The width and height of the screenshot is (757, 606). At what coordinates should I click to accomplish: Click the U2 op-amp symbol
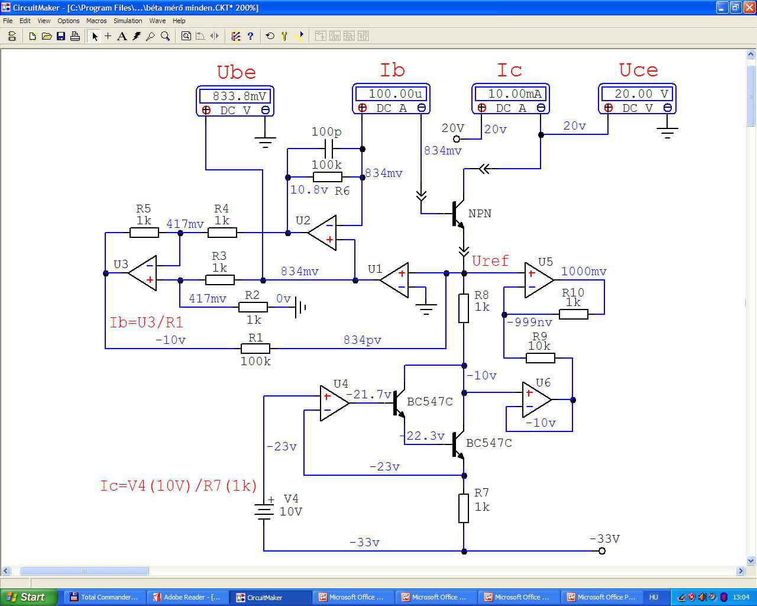(322, 233)
